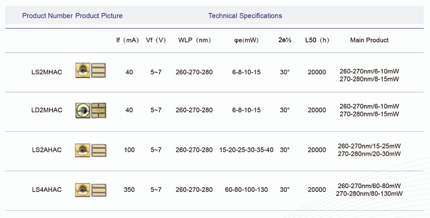Click the LS2MHAC product number

pos(47,72)
